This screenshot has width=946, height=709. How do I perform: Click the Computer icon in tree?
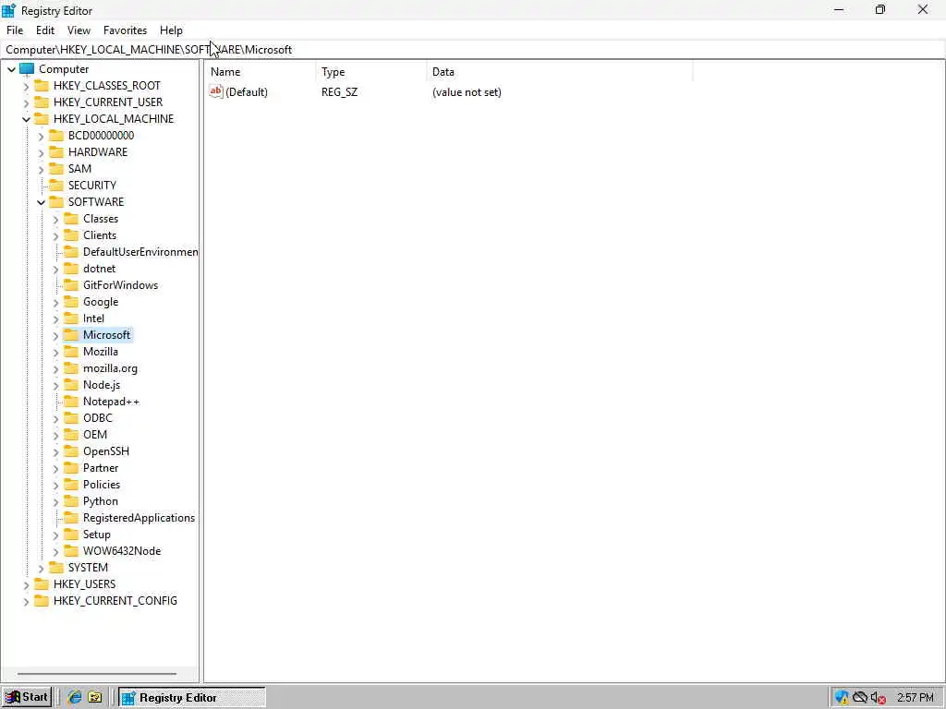[x=27, y=68]
